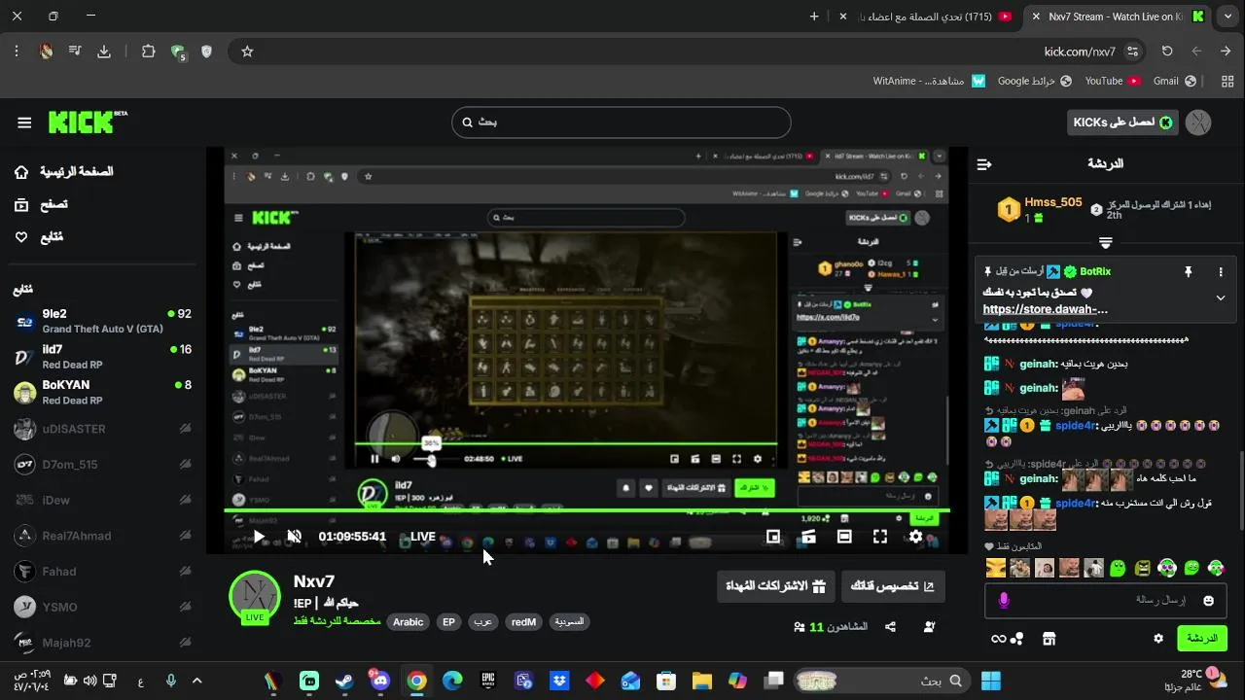Open video player settings gear
This screenshot has height=700, width=1245.
[915, 536]
